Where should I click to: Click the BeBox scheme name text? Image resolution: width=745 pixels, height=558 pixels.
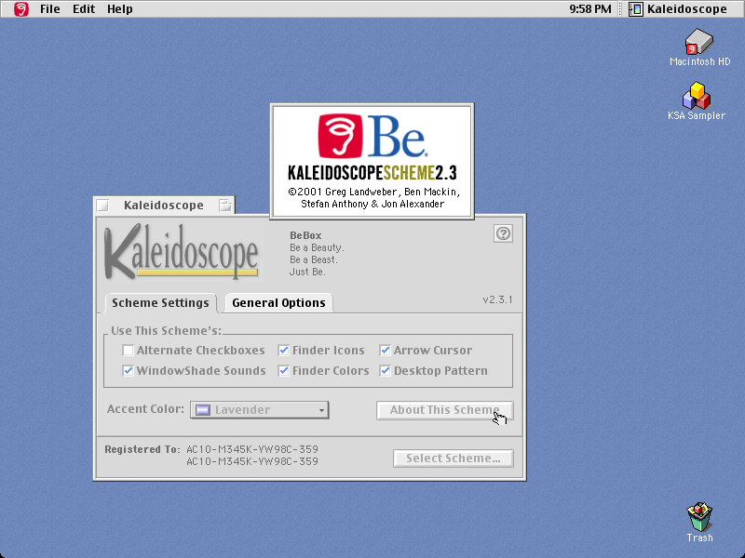click(305, 235)
